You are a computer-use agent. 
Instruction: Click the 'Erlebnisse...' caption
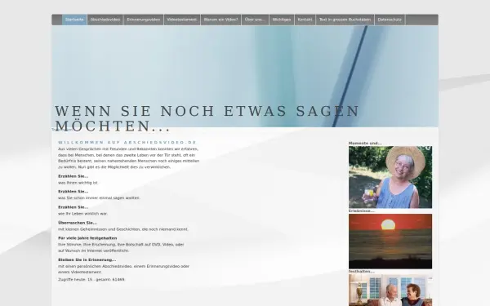pyautogui.click(x=362, y=211)
